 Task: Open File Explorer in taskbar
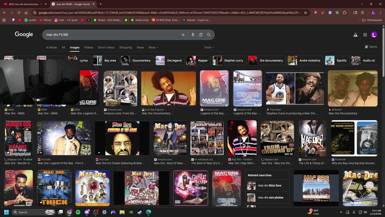(122, 212)
